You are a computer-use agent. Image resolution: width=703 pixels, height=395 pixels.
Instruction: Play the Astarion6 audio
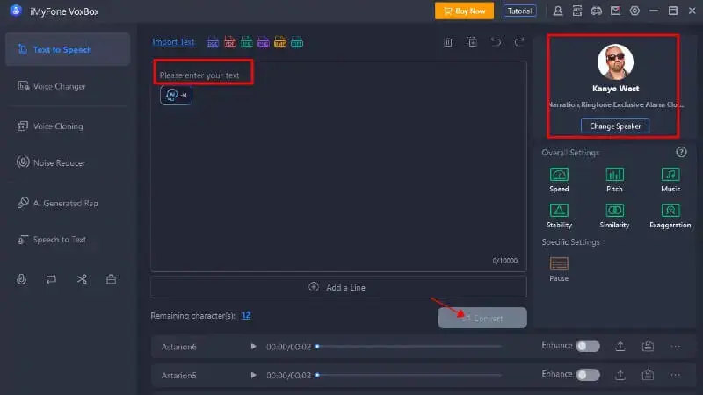pos(253,346)
